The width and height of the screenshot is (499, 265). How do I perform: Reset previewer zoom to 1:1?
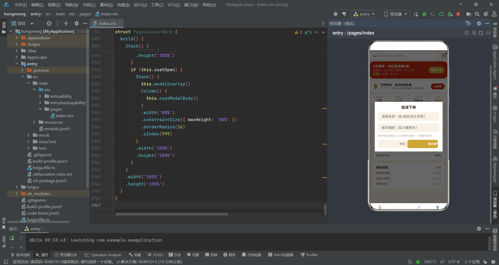tap(488, 33)
